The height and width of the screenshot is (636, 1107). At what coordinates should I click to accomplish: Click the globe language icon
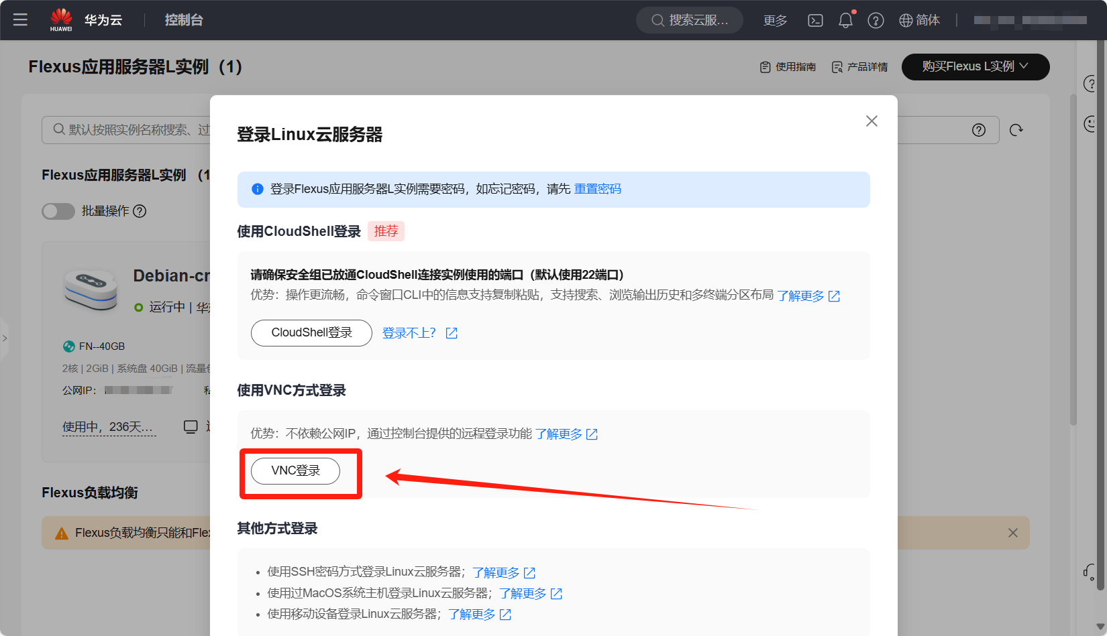click(x=906, y=20)
